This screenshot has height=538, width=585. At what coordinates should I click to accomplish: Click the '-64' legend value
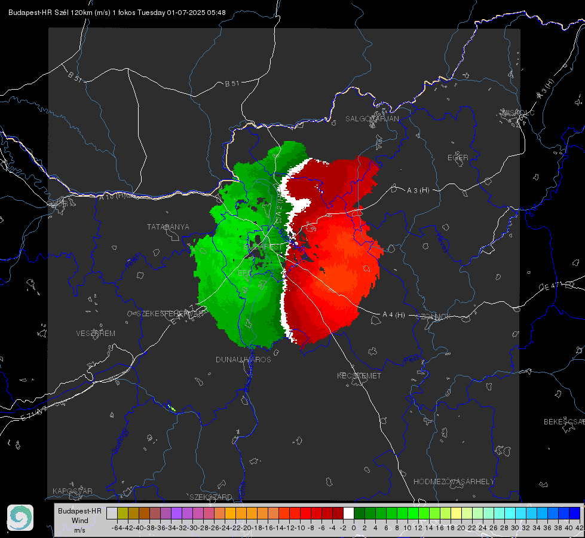(x=117, y=528)
